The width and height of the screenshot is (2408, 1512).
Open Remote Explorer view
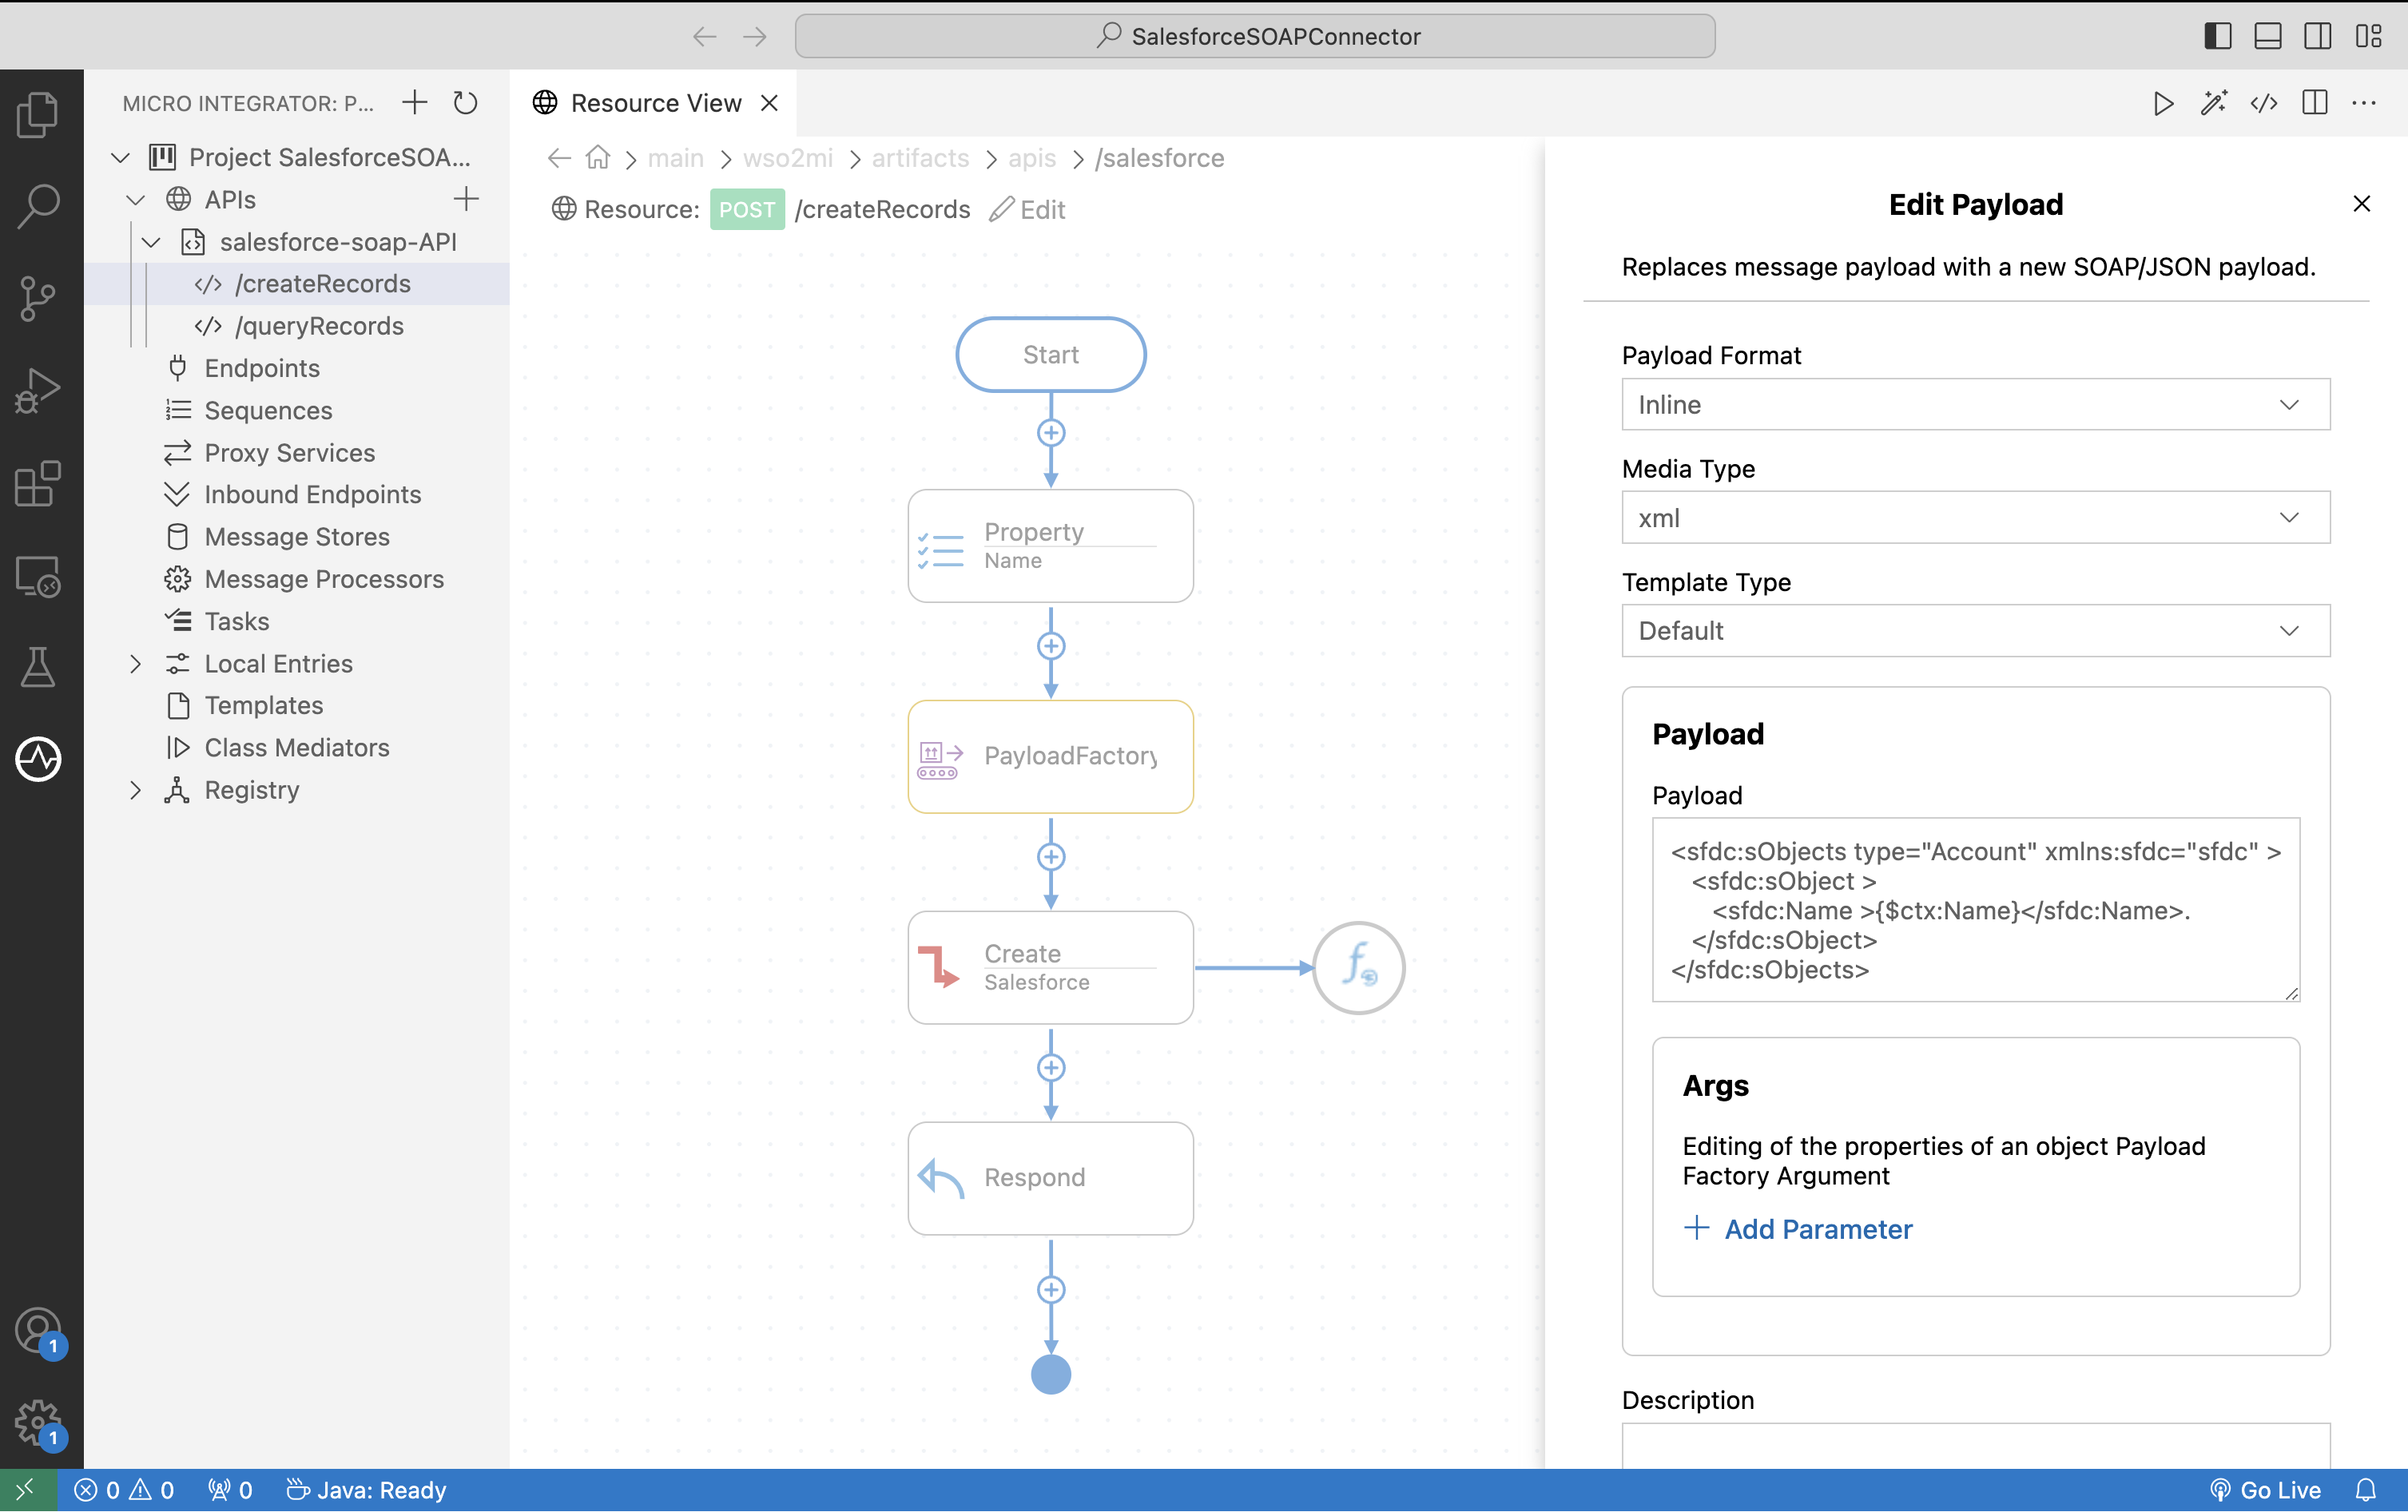point(38,576)
